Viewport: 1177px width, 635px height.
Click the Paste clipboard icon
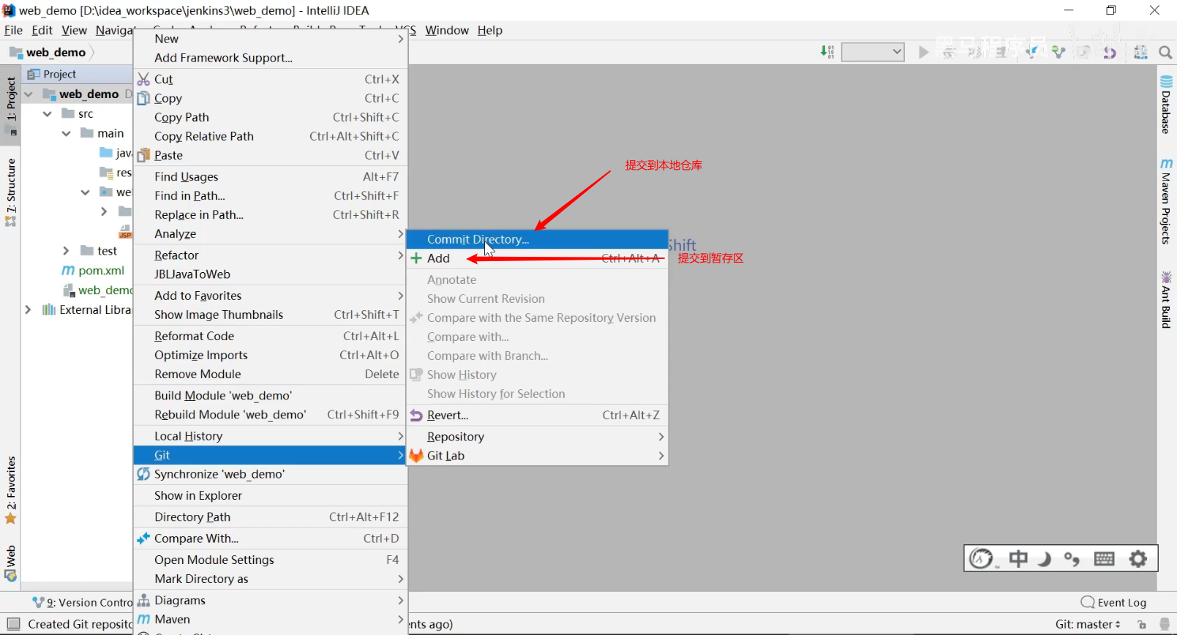pyautogui.click(x=143, y=155)
